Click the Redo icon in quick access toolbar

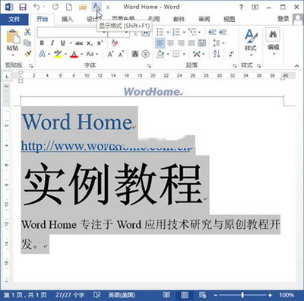(x=55, y=7)
